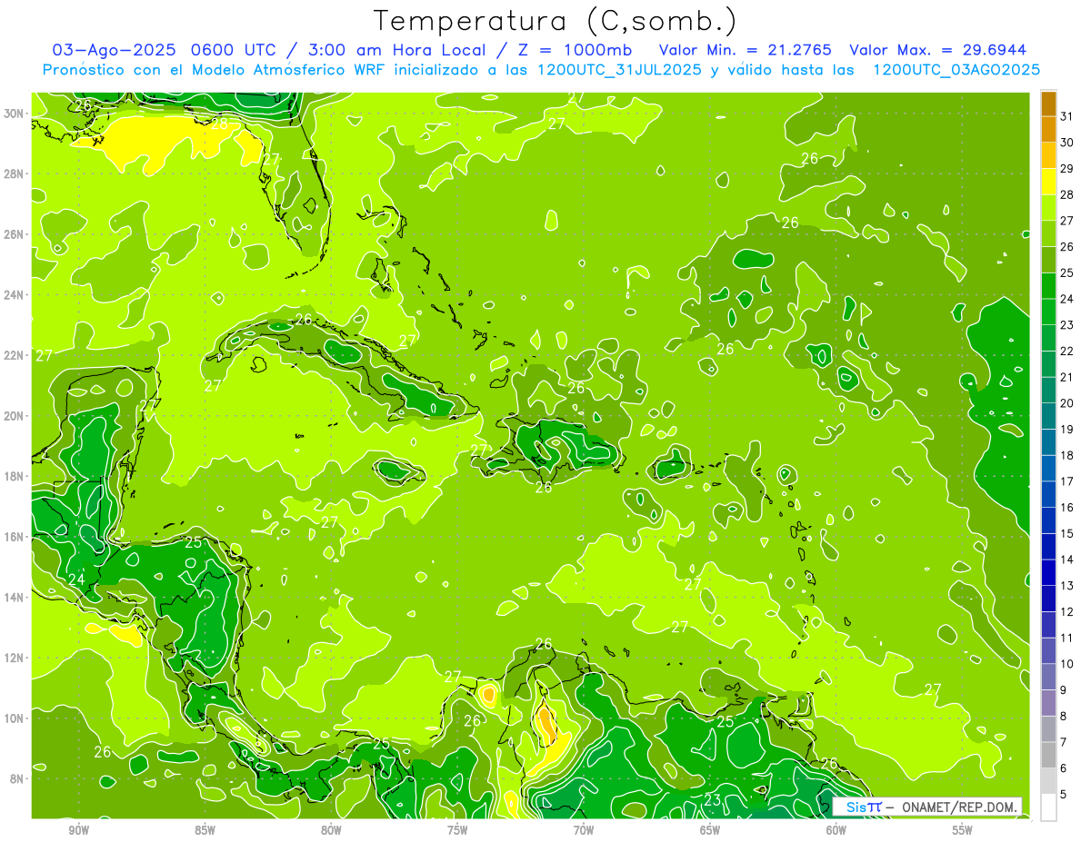Click the 'Temperatura (C,somb.)' chart title

556,21
